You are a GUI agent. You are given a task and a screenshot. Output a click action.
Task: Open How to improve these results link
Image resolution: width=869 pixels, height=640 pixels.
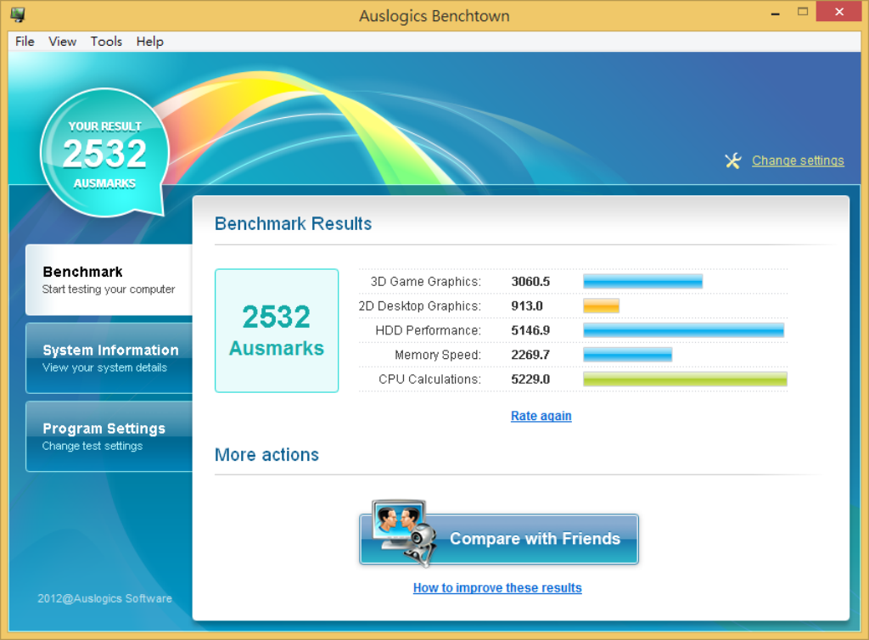pos(497,588)
